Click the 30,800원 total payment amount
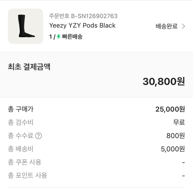 pos(164,81)
